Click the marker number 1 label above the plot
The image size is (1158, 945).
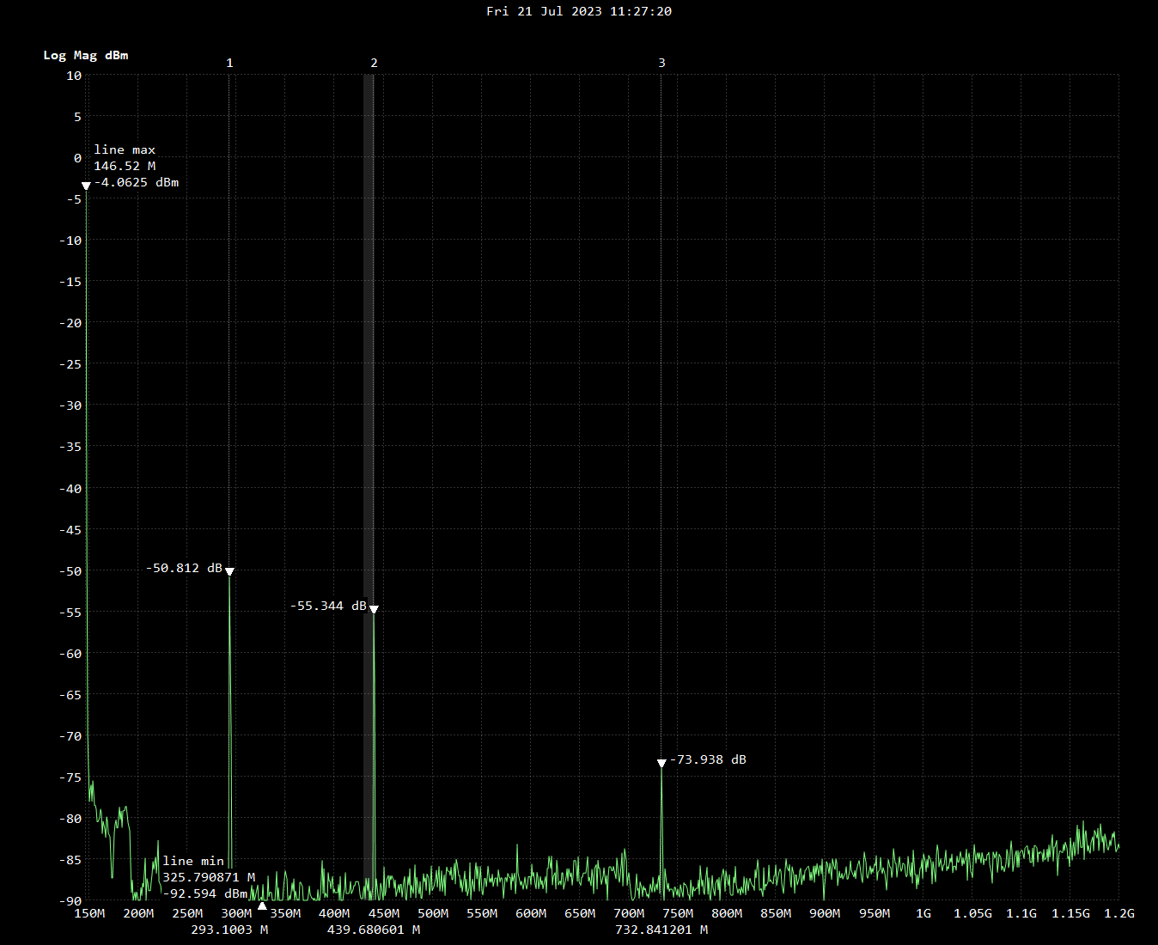coord(229,63)
